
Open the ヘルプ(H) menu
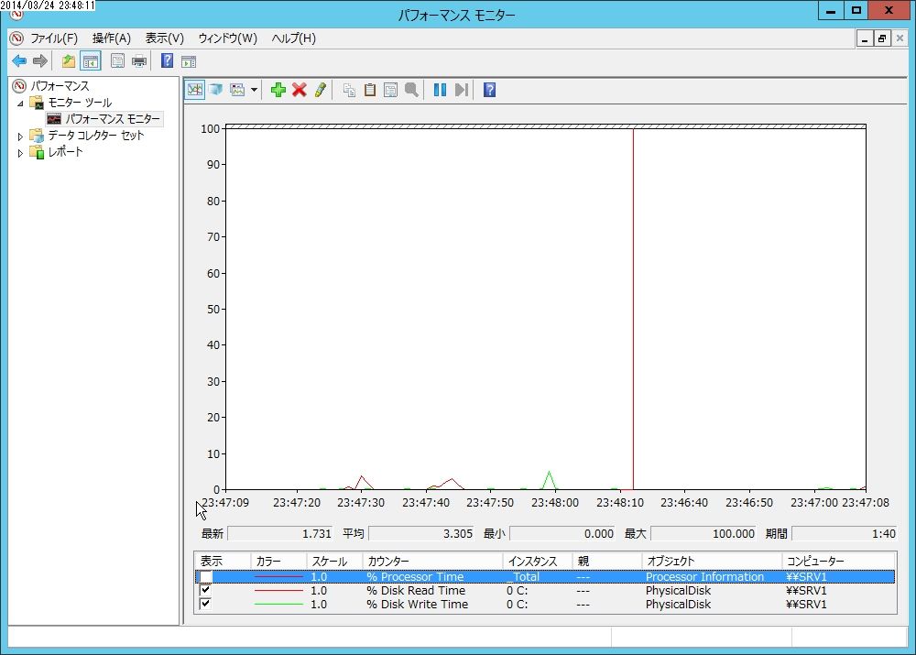[x=294, y=38]
